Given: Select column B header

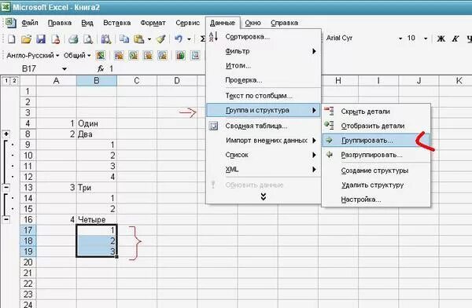Looking at the screenshot, I should [97, 81].
